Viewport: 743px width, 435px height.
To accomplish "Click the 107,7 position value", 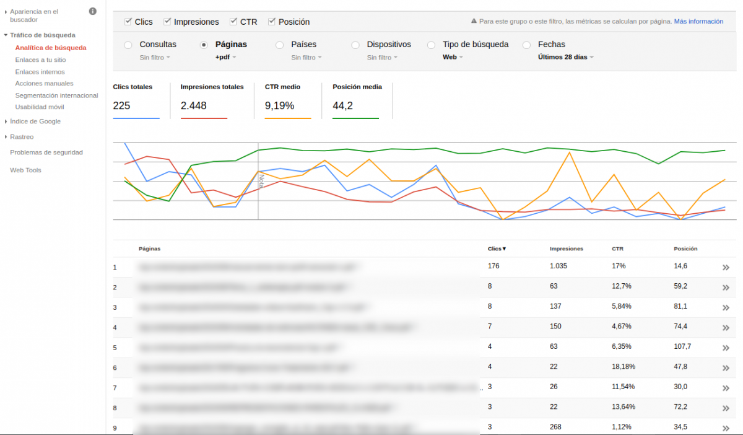I will tap(682, 346).
